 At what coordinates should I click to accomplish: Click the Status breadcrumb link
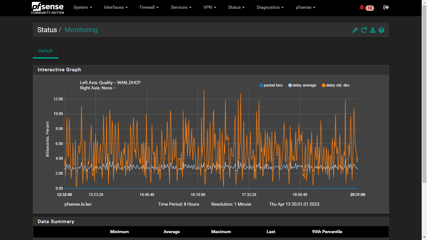tap(47, 30)
